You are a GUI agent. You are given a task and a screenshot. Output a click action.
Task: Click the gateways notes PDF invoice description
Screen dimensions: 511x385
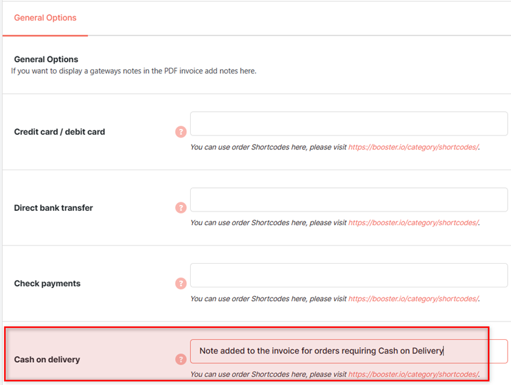pyautogui.click(x=134, y=71)
